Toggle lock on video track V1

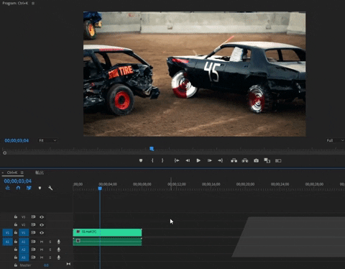pos(16,232)
